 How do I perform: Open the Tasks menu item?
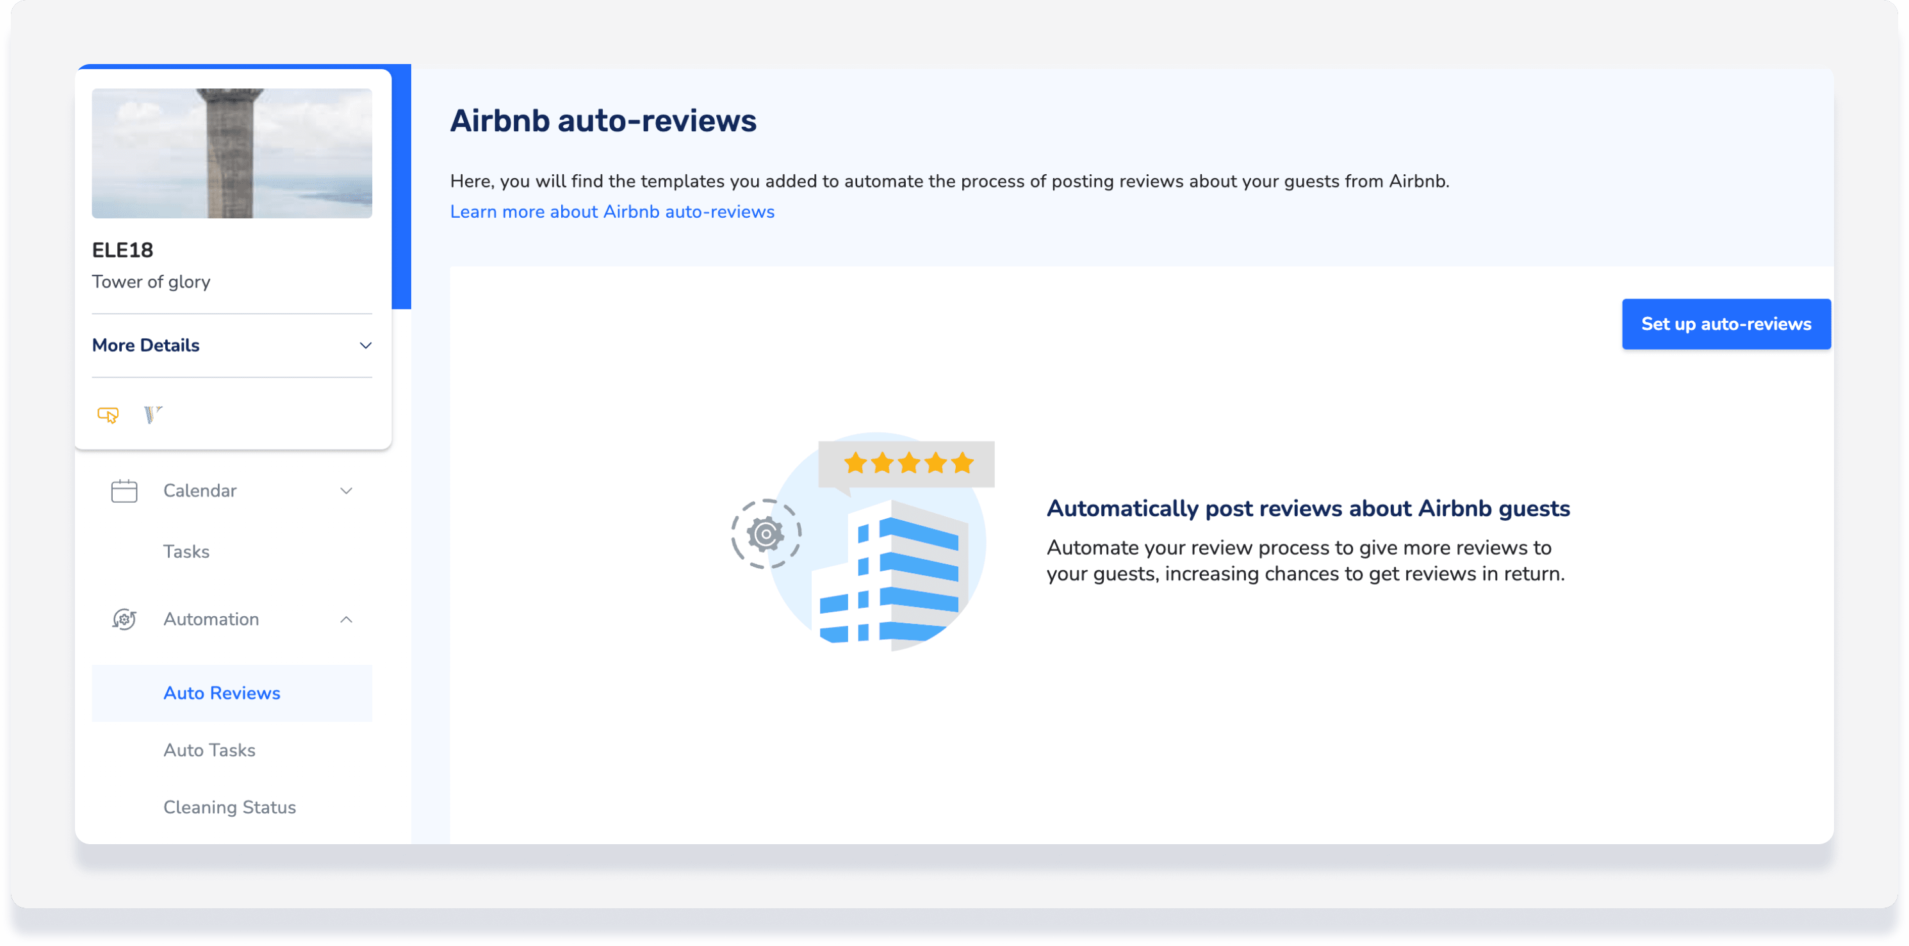(x=186, y=552)
